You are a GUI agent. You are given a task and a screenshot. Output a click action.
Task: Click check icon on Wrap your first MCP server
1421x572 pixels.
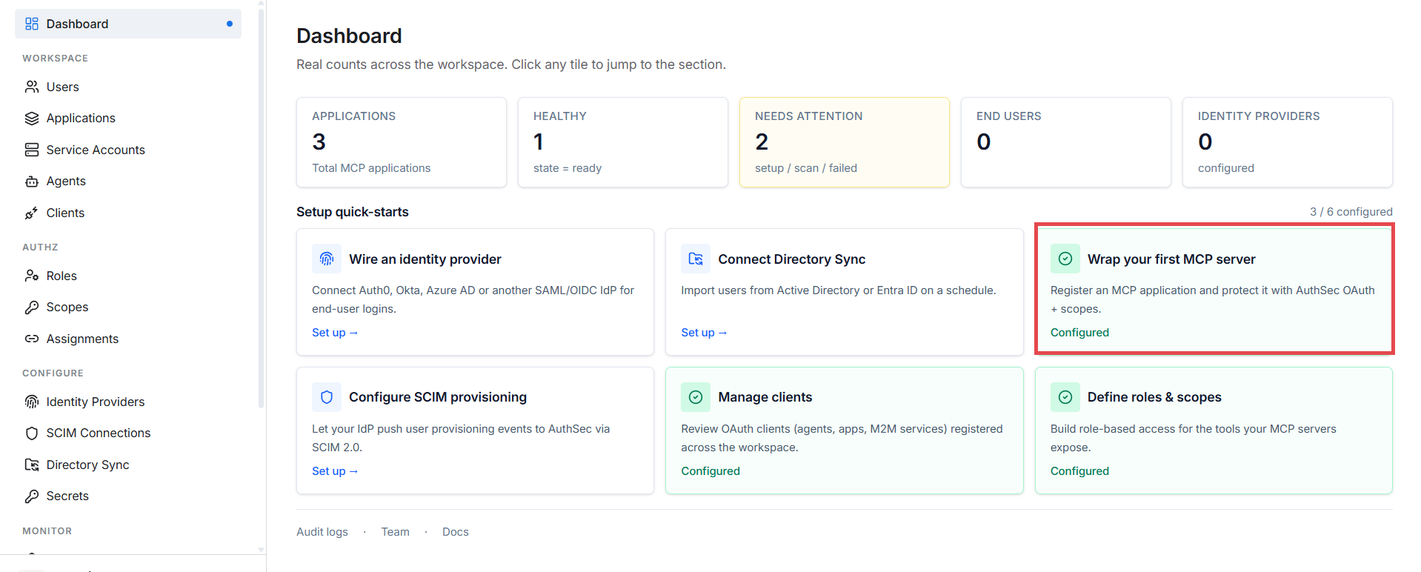[1065, 259]
